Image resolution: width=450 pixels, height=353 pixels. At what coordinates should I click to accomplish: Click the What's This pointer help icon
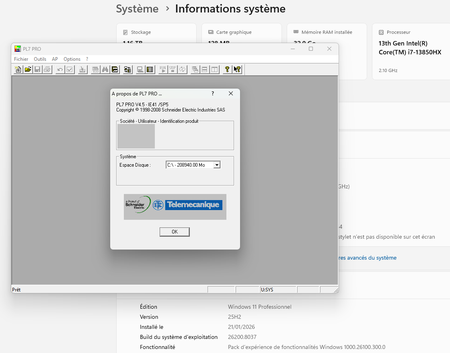(x=237, y=69)
